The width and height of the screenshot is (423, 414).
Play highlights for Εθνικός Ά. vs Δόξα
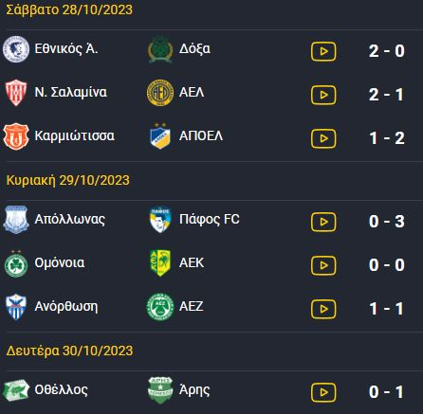pyautogui.click(x=323, y=51)
